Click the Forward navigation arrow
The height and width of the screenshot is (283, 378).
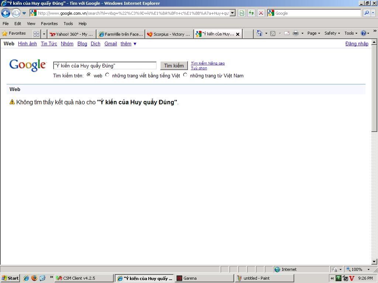(x=16, y=13)
